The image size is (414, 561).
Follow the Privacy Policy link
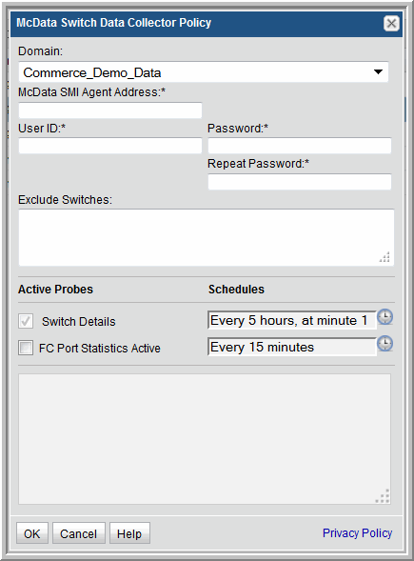pyautogui.click(x=357, y=533)
